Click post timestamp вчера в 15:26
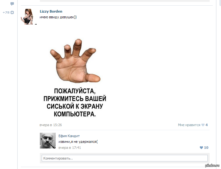Image resolution: width=221 pixels, height=169 pixels. [51, 125]
